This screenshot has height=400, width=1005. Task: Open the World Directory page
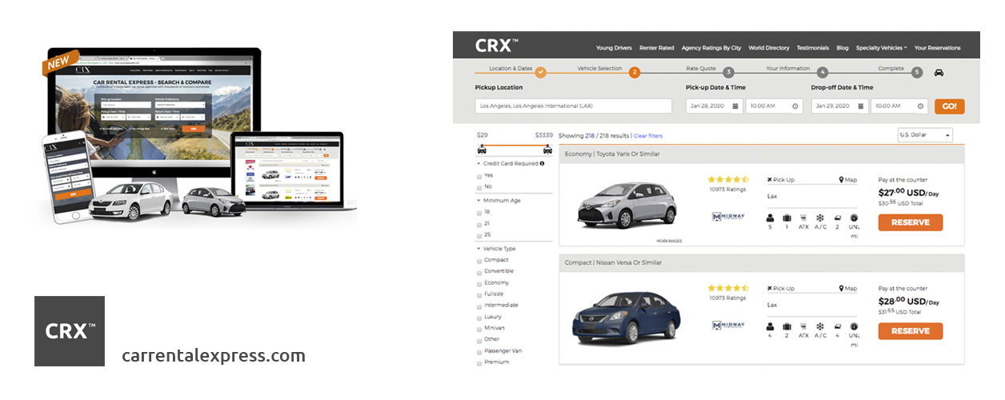(x=769, y=48)
